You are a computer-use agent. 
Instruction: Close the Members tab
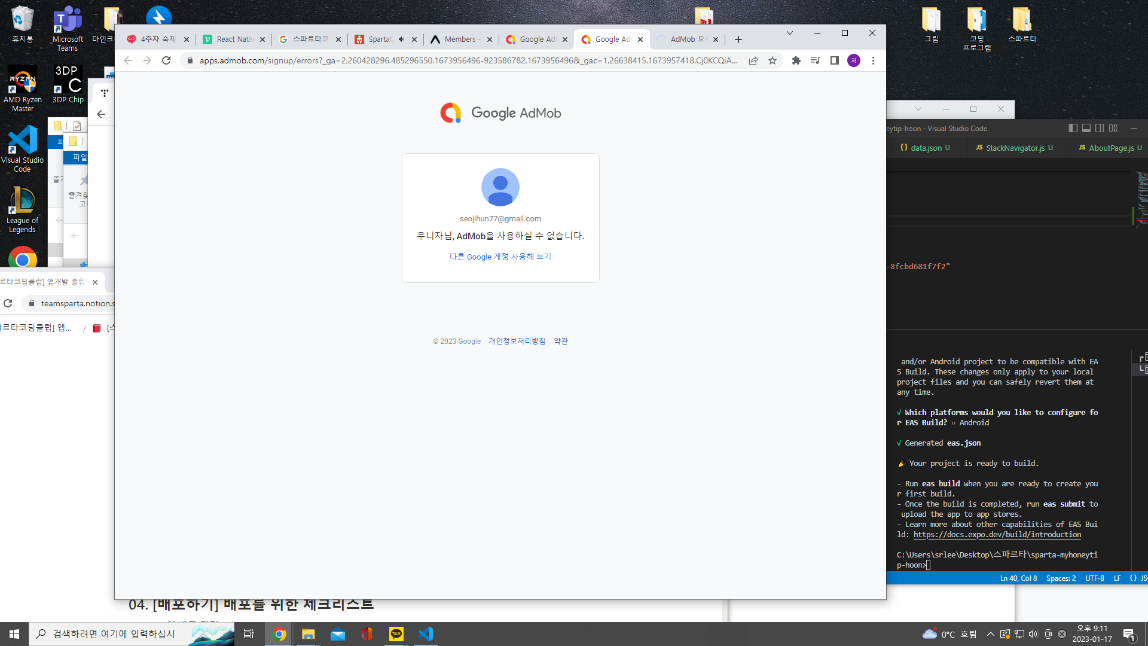490,39
